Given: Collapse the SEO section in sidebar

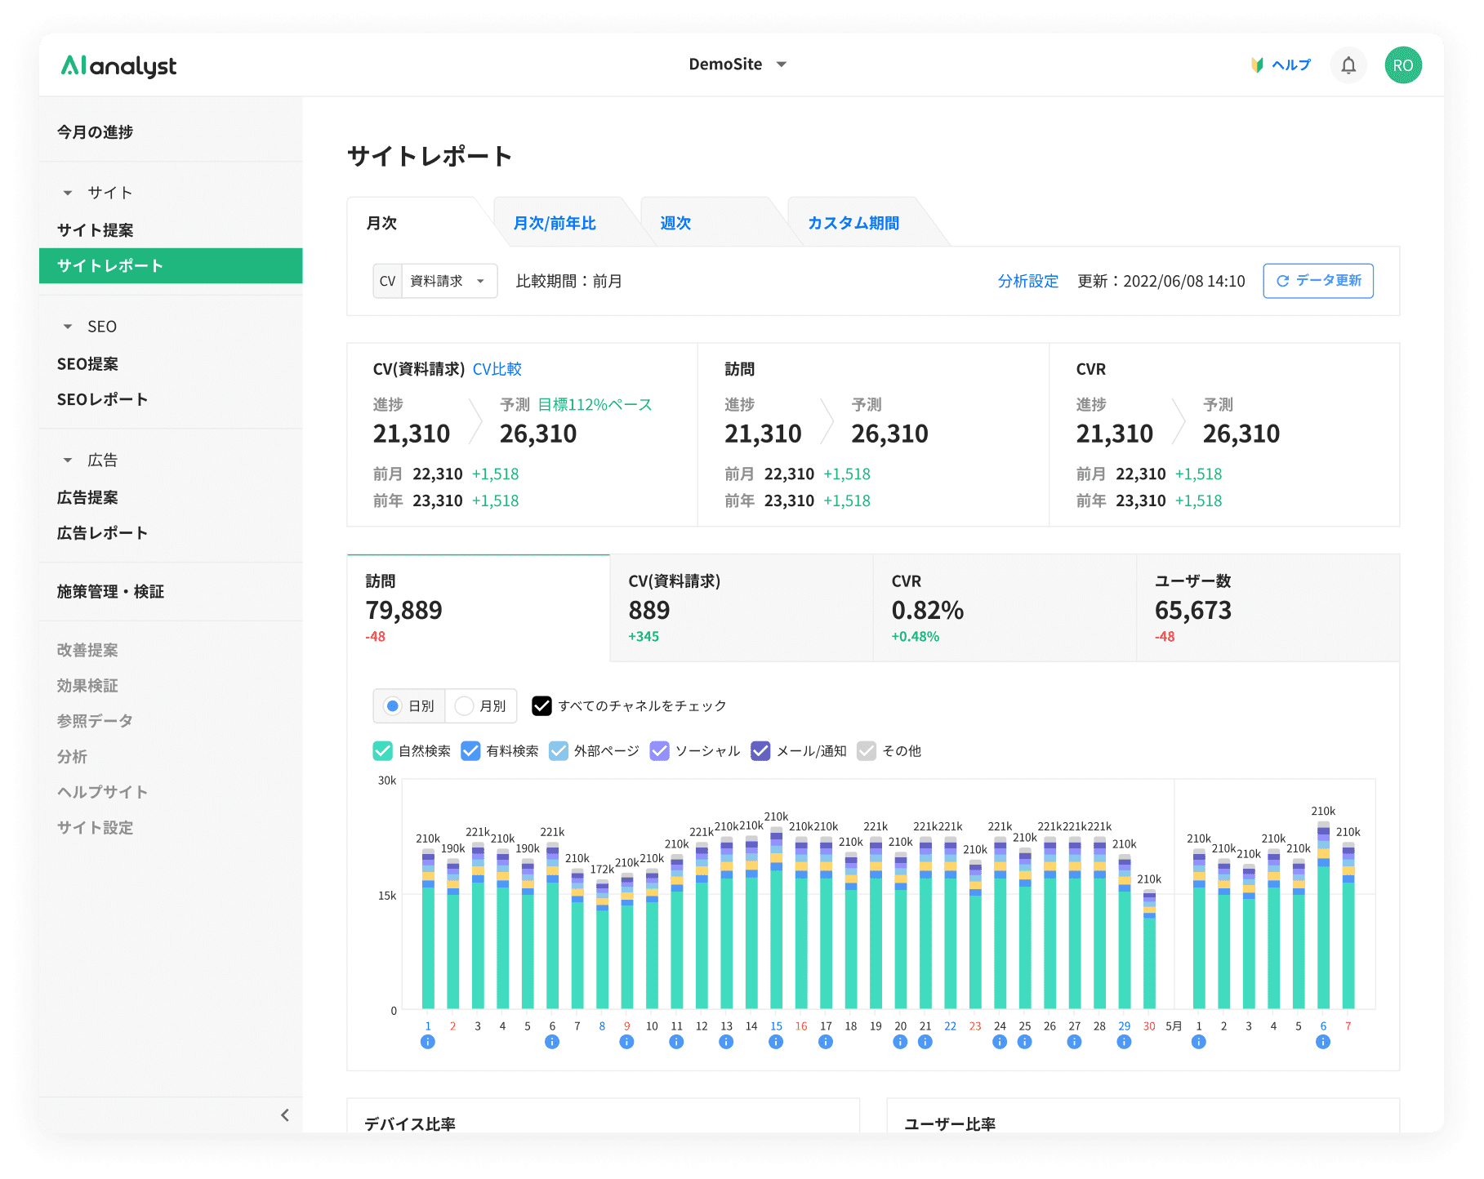Looking at the screenshot, I should 69,327.
